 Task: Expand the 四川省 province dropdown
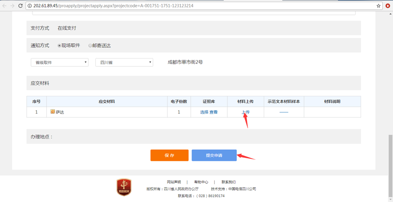click(124, 62)
